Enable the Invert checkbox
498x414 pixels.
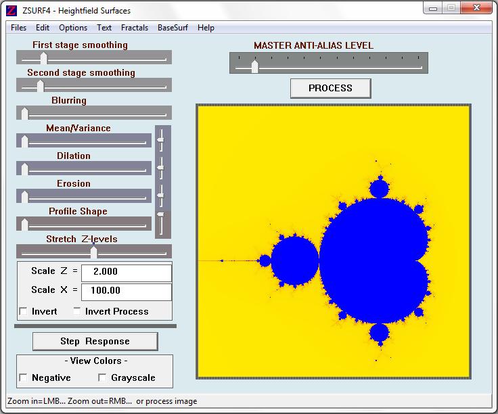click(x=23, y=311)
